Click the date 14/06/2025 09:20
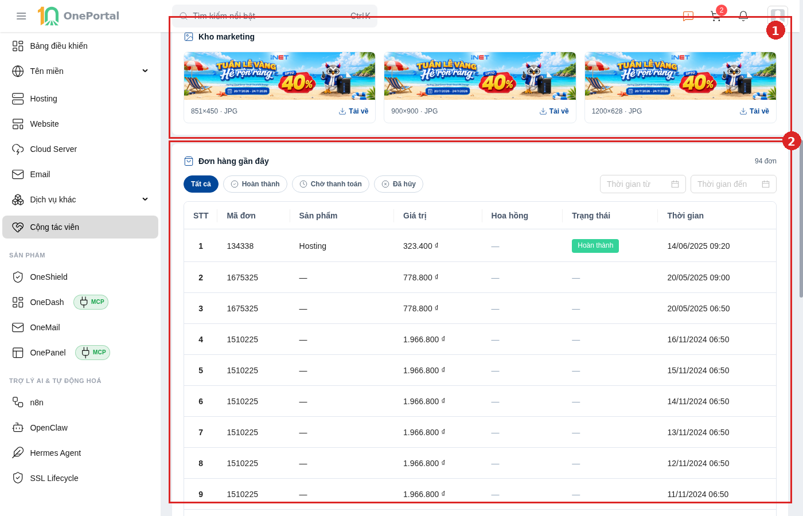The width and height of the screenshot is (803, 516). pyautogui.click(x=699, y=246)
